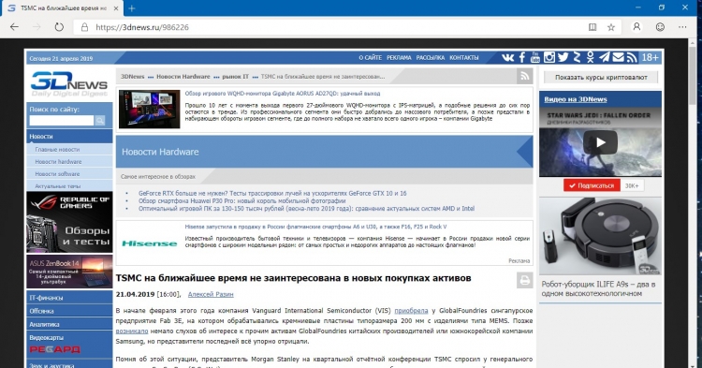Open IT-финансы sidebar section
The height and width of the screenshot is (368, 702).
[69, 298]
